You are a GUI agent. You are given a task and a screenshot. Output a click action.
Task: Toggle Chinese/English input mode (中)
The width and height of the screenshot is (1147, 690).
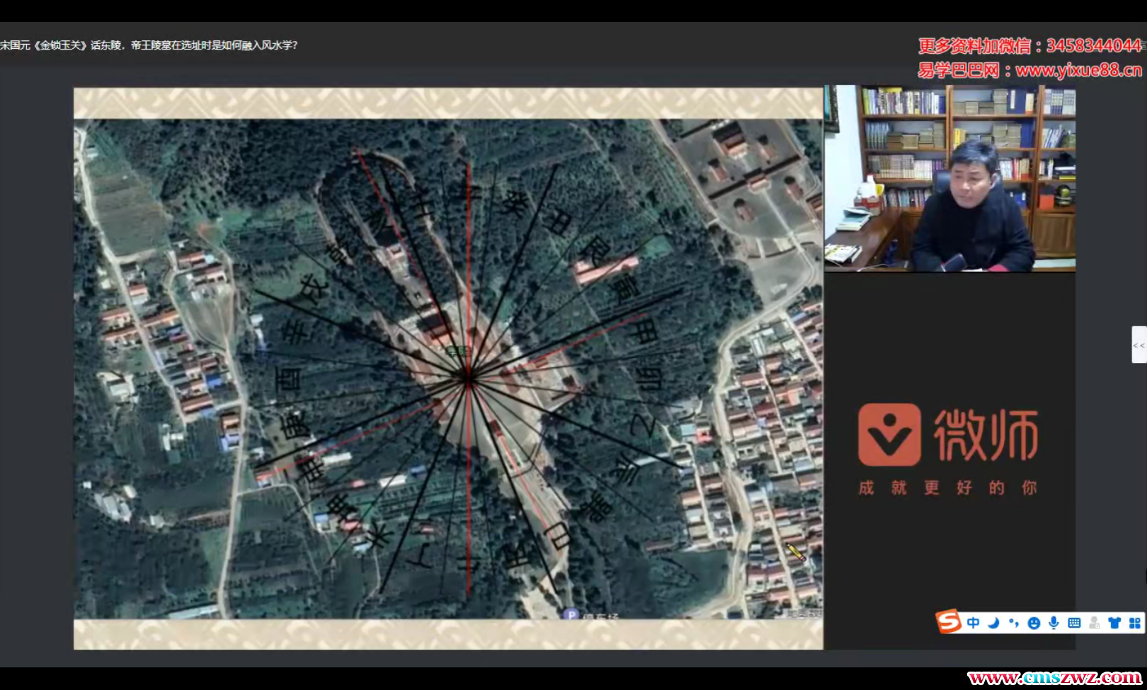click(x=974, y=623)
